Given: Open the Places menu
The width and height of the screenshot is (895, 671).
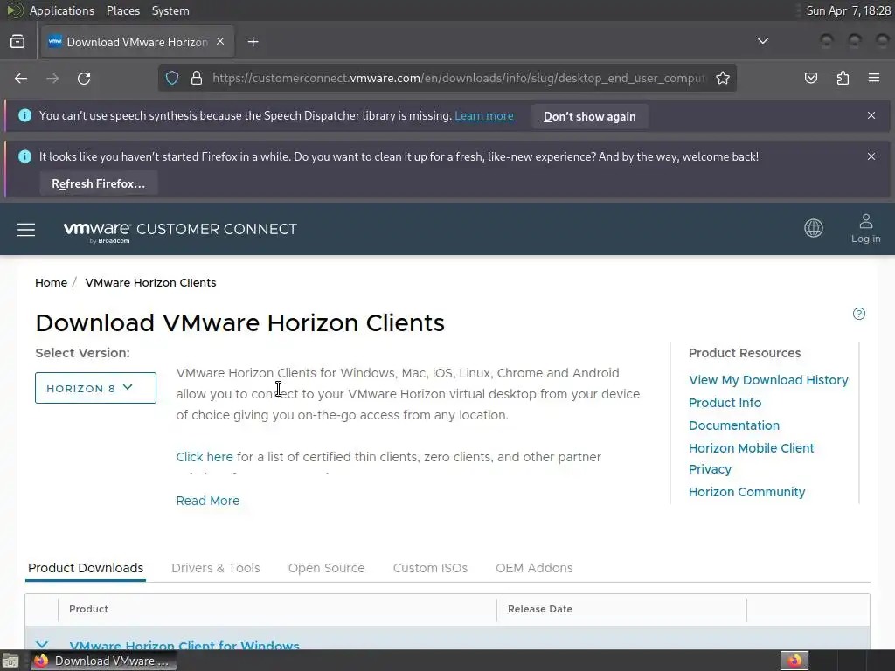Looking at the screenshot, I should tap(123, 10).
